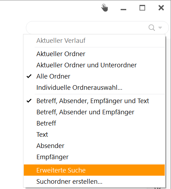Open Individuelle Ordnerauswahl... dialog
This screenshot has width=171, height=189.
coord(94,88)
